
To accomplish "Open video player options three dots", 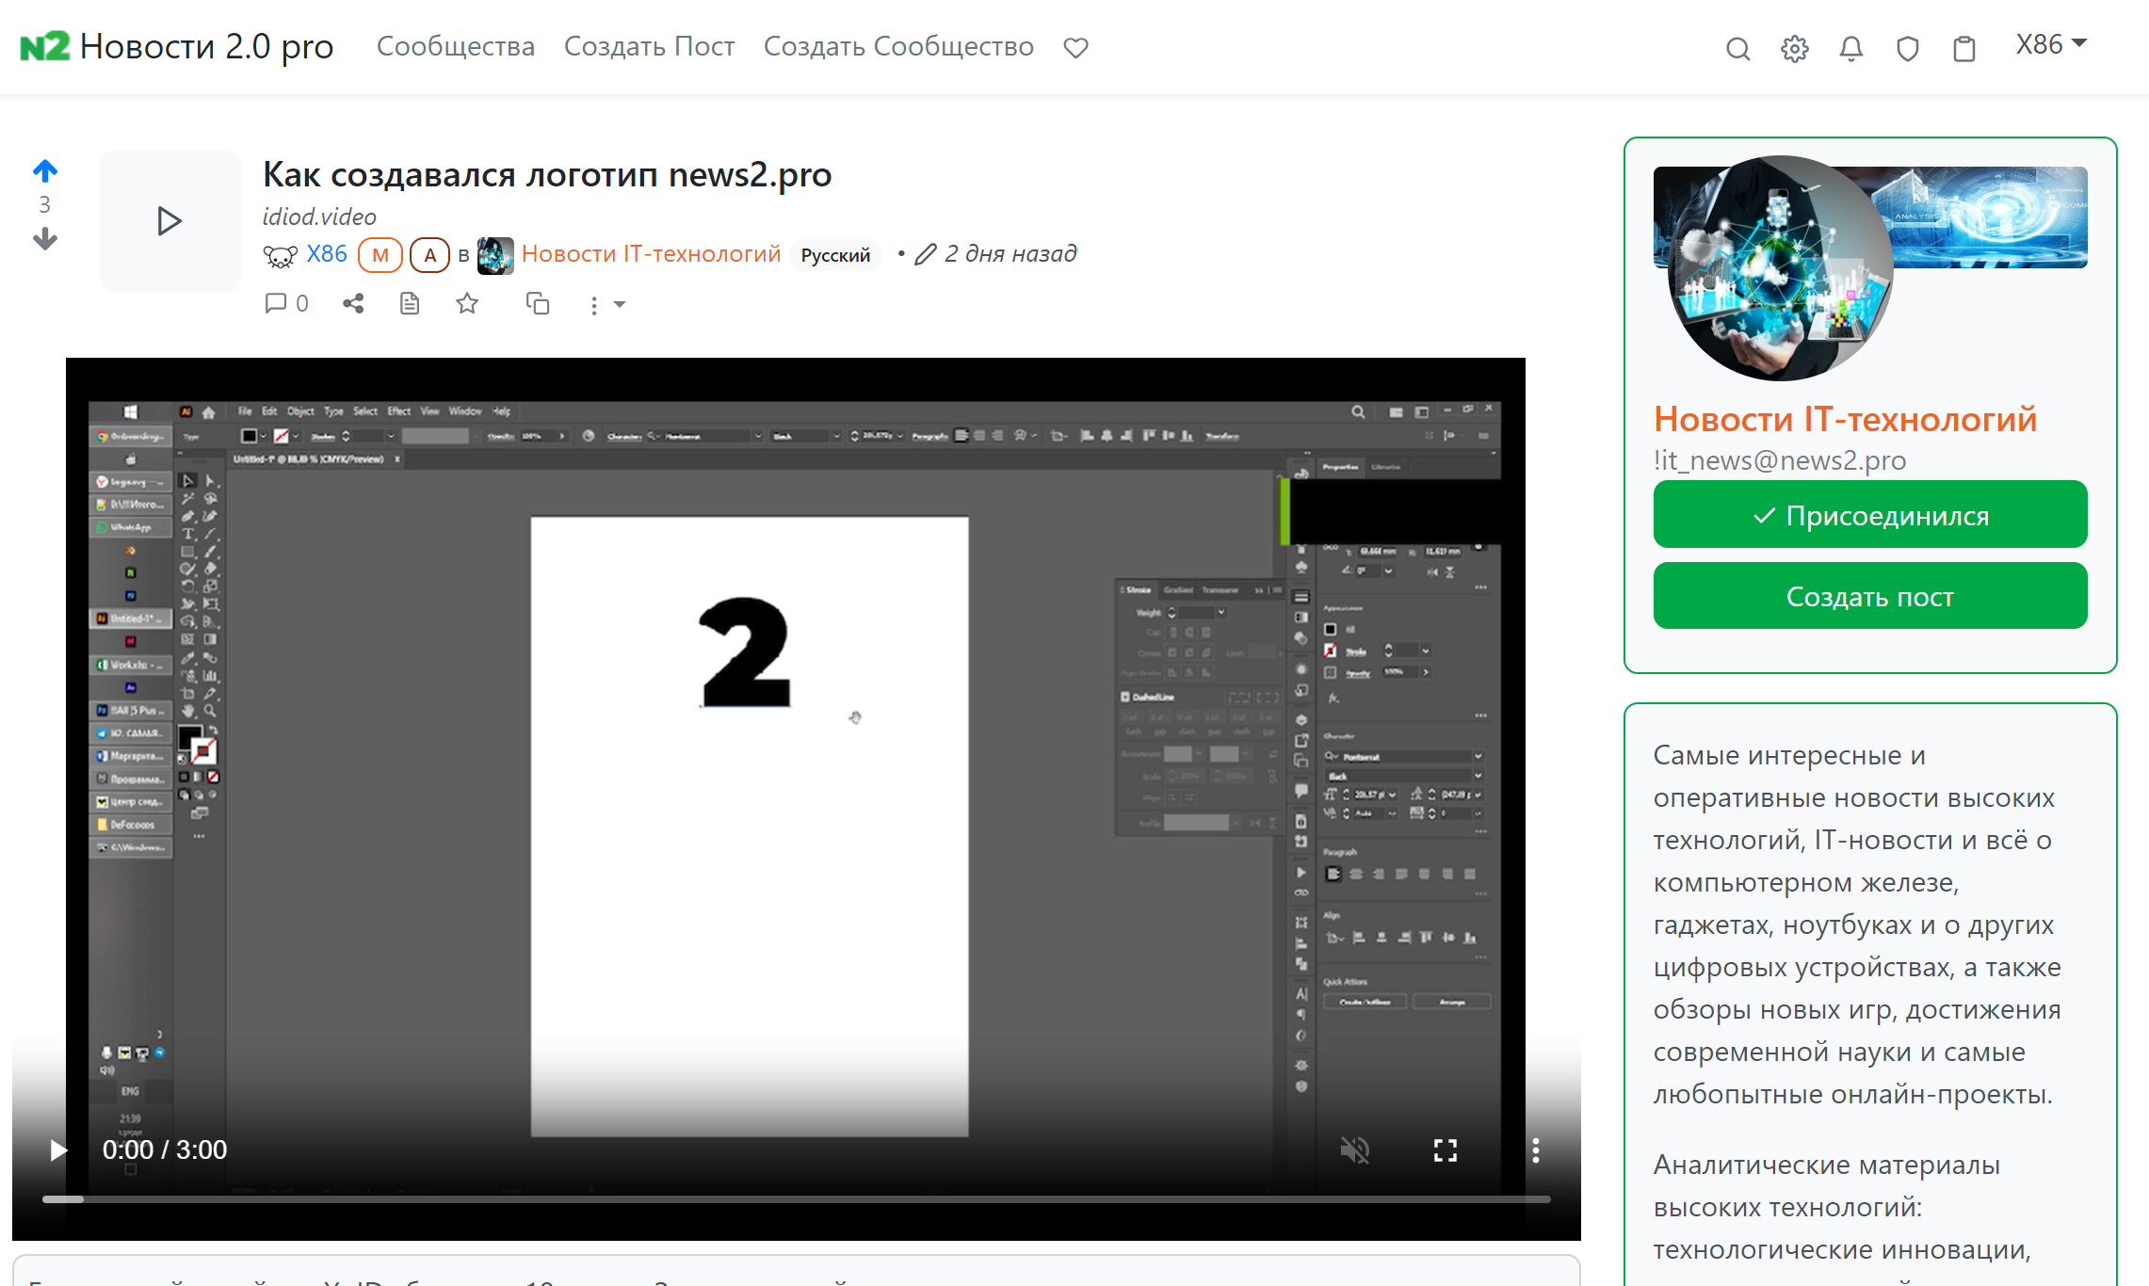I will point(1536,1149).
